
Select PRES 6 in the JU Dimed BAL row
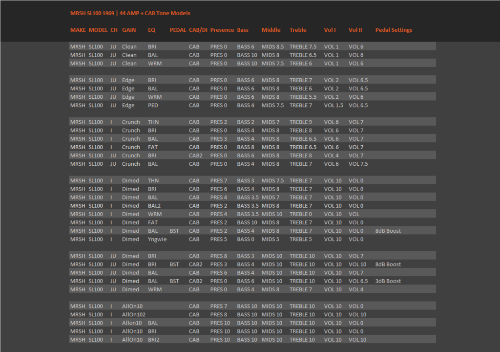tap(218, 273)
